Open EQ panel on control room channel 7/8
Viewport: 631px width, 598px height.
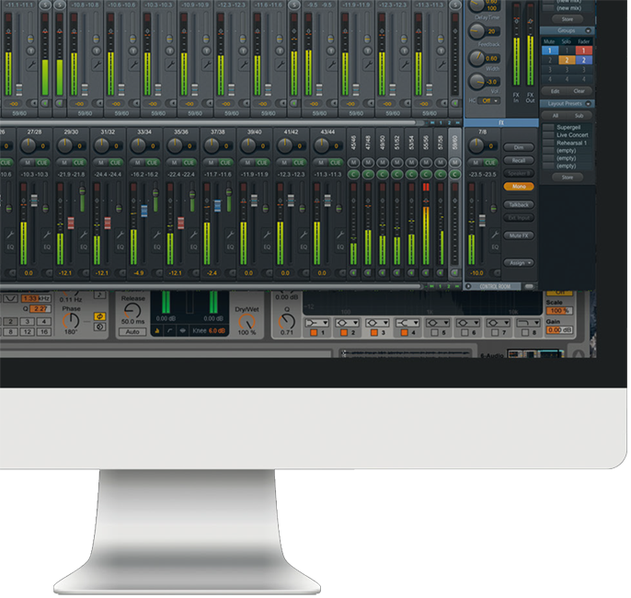click(x=495, y=247)
